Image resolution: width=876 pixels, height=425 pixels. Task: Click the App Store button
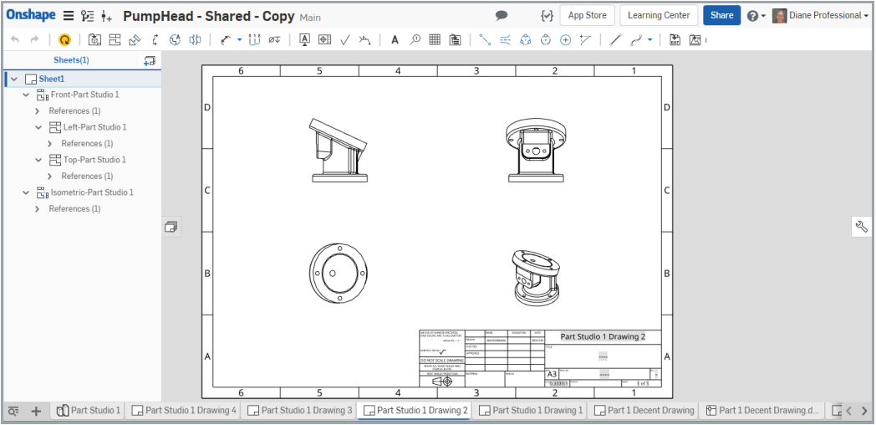pyautogui.click(x=587, y=15)
